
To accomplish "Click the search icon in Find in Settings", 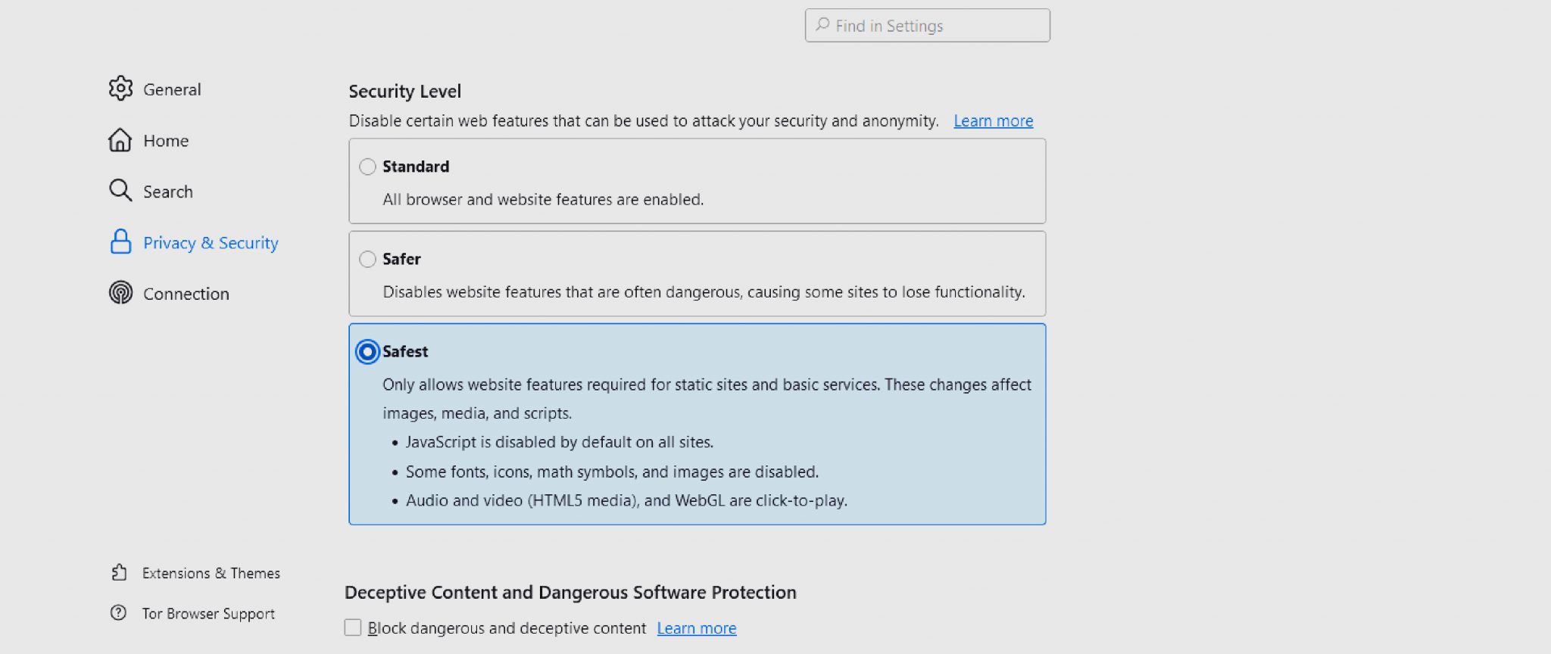I will (821, 25).
